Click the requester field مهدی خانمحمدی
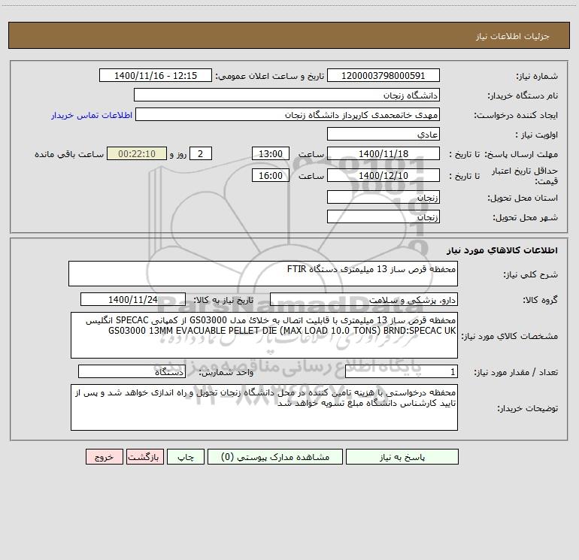Screen dimensions: 579x560 tap(288, 114)
